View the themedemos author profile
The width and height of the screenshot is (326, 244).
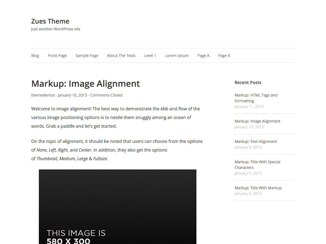click(43, 95)
